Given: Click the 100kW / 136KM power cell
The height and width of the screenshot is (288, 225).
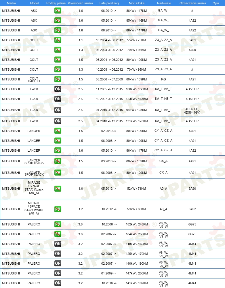Looking at the screenshot, I should (137, 89).
